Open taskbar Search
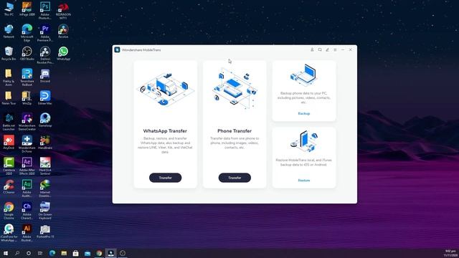Image resolution: width=459 pixels, height=258 pixels. [x=17, y=253]
